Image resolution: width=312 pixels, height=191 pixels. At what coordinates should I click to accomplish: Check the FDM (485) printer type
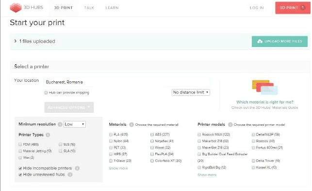pyautogui.click(x=20, y=145)
